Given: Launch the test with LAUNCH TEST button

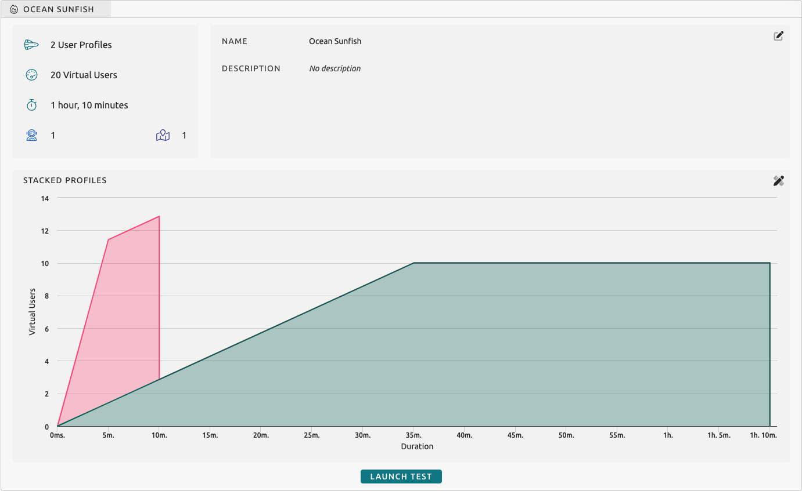Looking at the screenshot, I should point(401,477).
